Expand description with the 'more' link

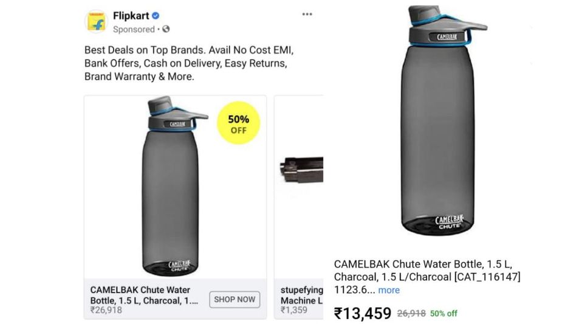(389, 290)
